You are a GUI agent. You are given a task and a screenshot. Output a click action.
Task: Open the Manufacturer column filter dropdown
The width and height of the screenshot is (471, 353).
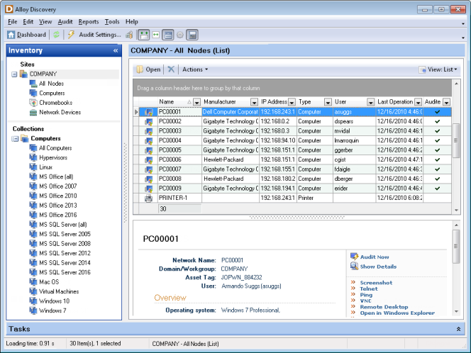[x=254, y=102]
